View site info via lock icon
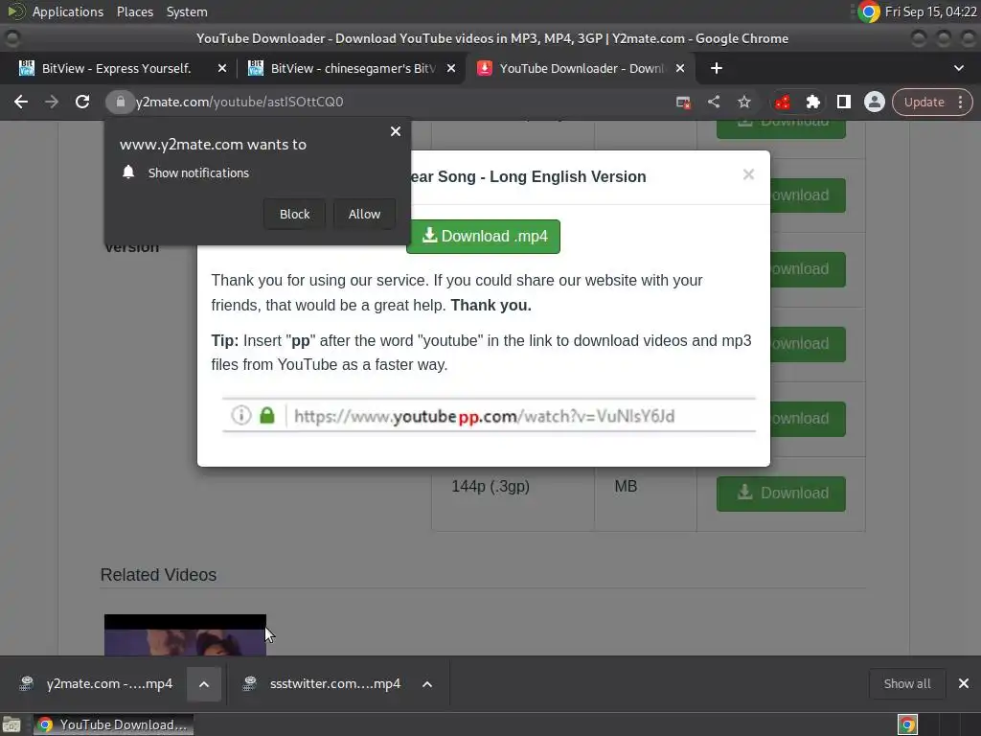The height and width of the screenshot is (736, 981). [120, 102]
